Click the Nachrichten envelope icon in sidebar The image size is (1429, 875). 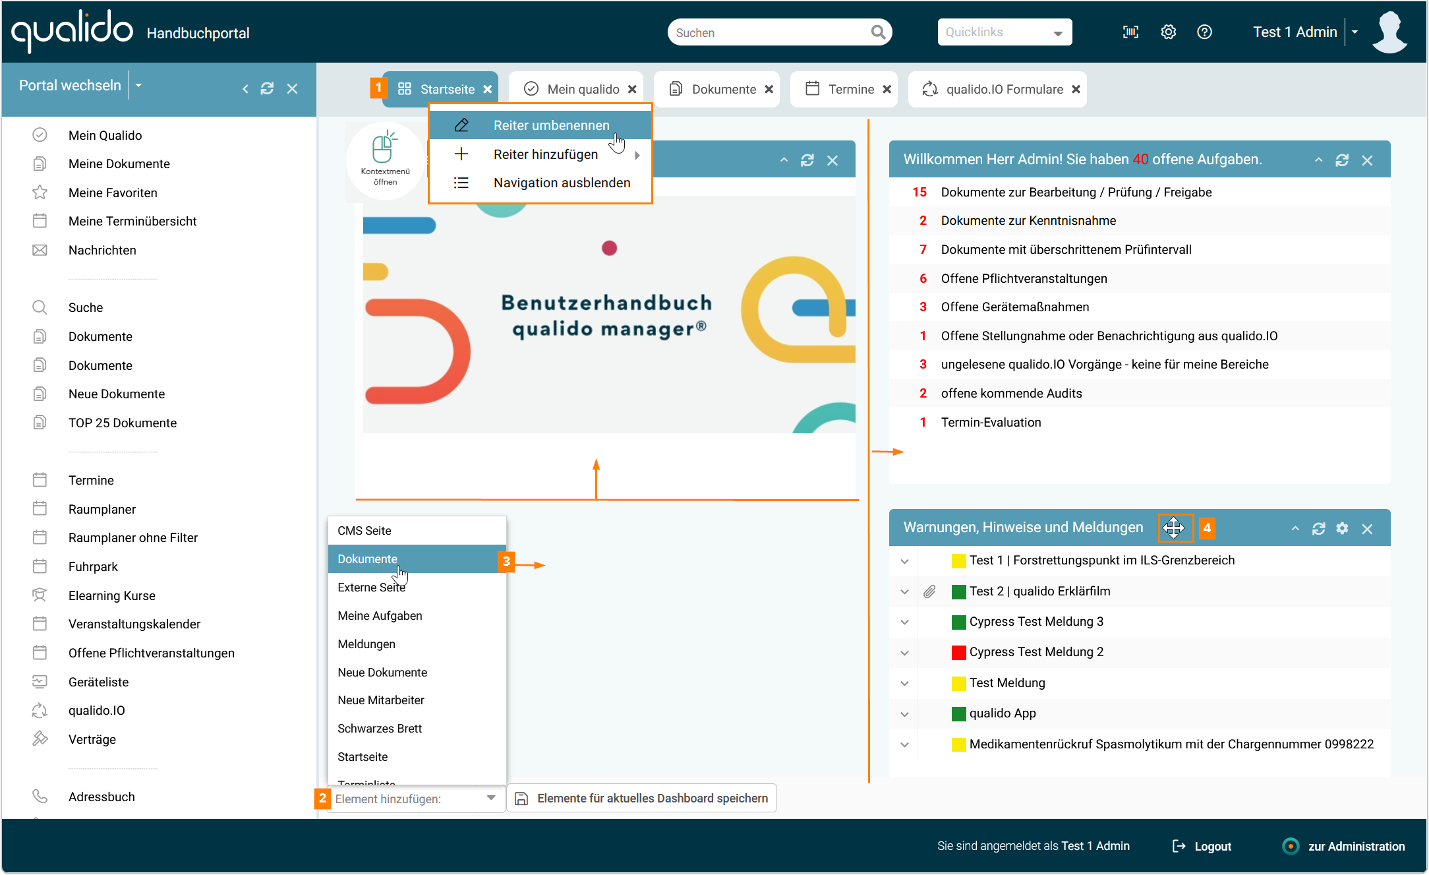[x=40, y=250]
